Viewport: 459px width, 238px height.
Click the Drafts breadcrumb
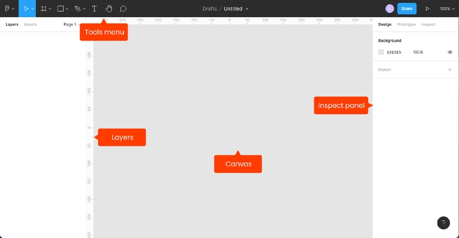209,9
